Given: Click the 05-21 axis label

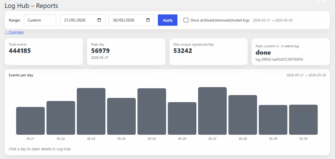Looking at the screenshot, I should click(x=30, y=139).
